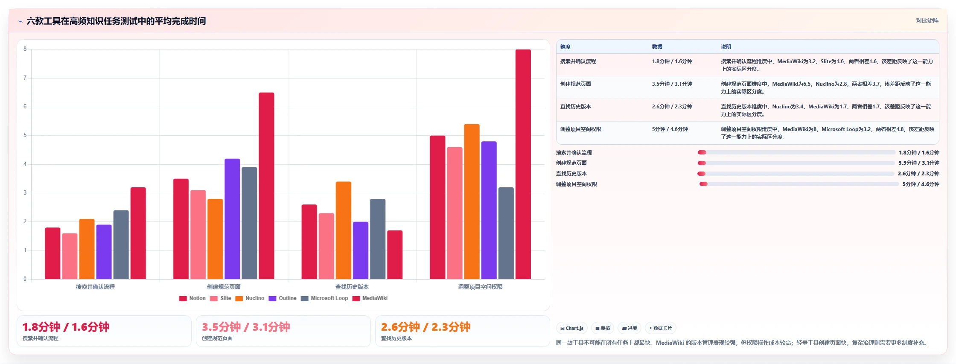
Task: Select the 查找历史版本 cell in the table
Action: point(575,107)
